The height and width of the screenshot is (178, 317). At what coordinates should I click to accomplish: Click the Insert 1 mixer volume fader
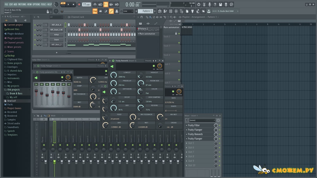coord(55,162)
